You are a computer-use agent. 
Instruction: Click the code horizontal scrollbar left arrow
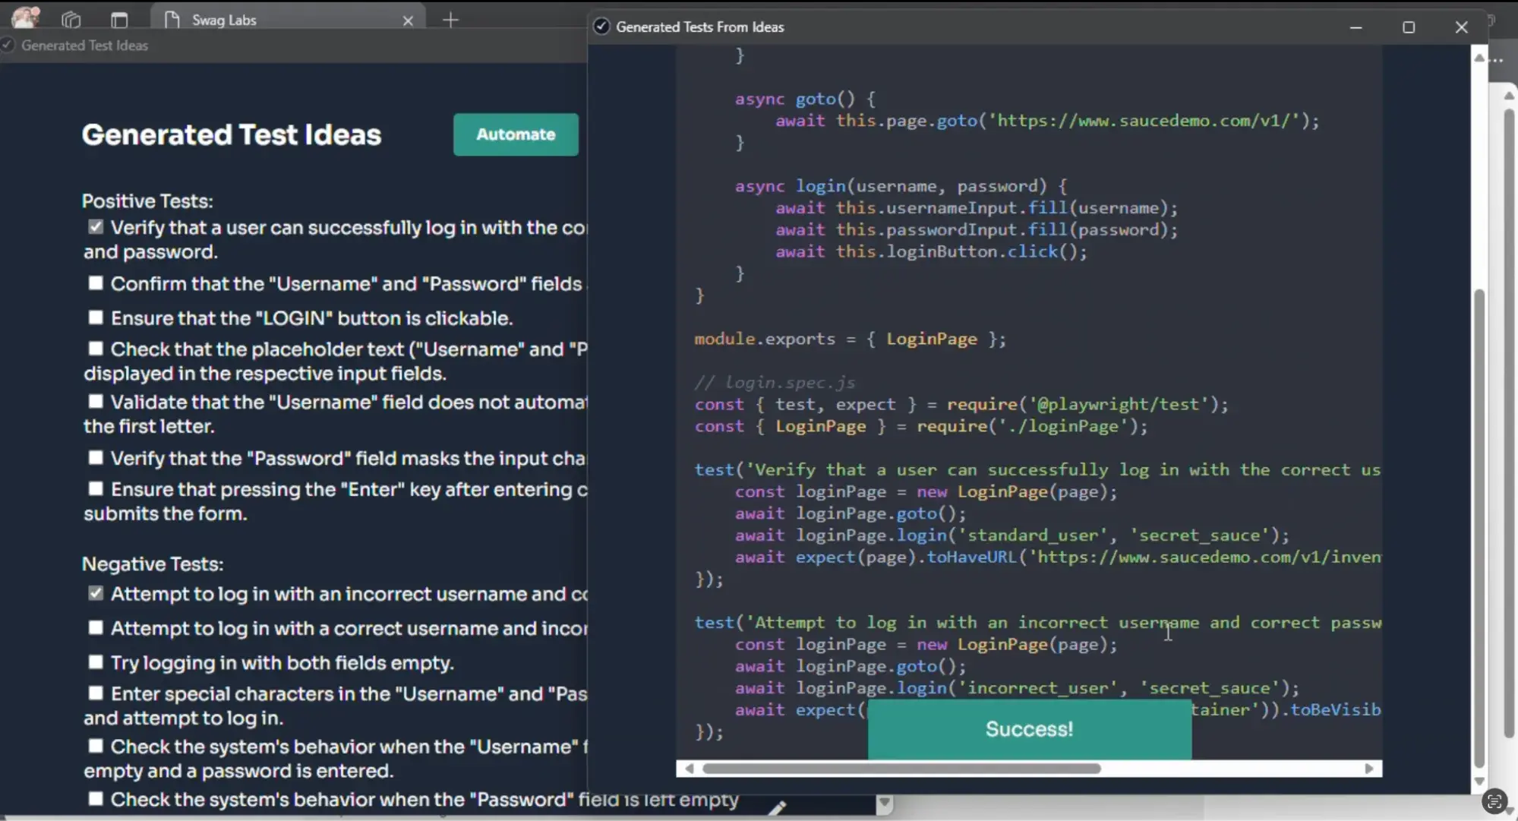(689, 769)
